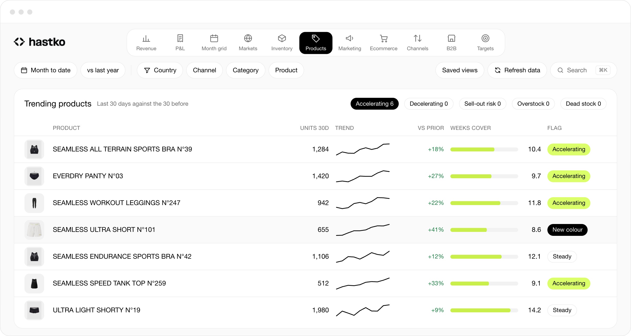Click the Products tag icon
The height and width of the screenshot is (336, 631).
coord(316,38)
